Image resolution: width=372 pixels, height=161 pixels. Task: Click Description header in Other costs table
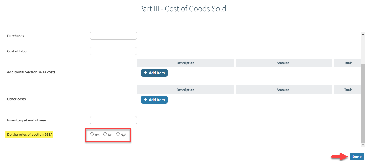[x=185, y=90]
